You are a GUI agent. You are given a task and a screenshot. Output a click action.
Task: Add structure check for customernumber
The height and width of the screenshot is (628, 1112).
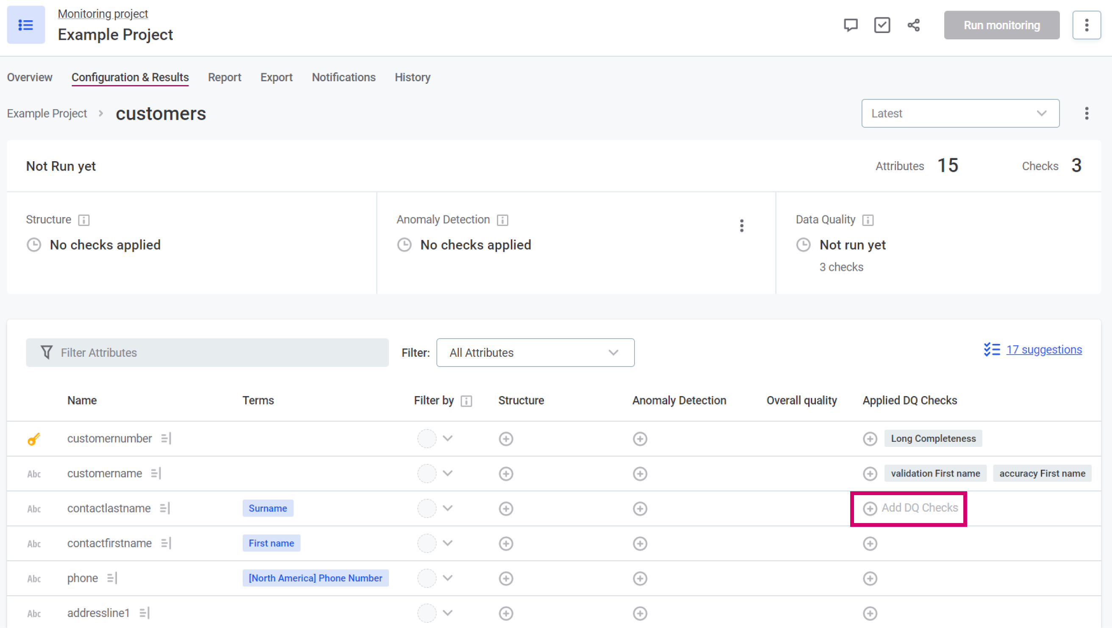tap(505, 439)
